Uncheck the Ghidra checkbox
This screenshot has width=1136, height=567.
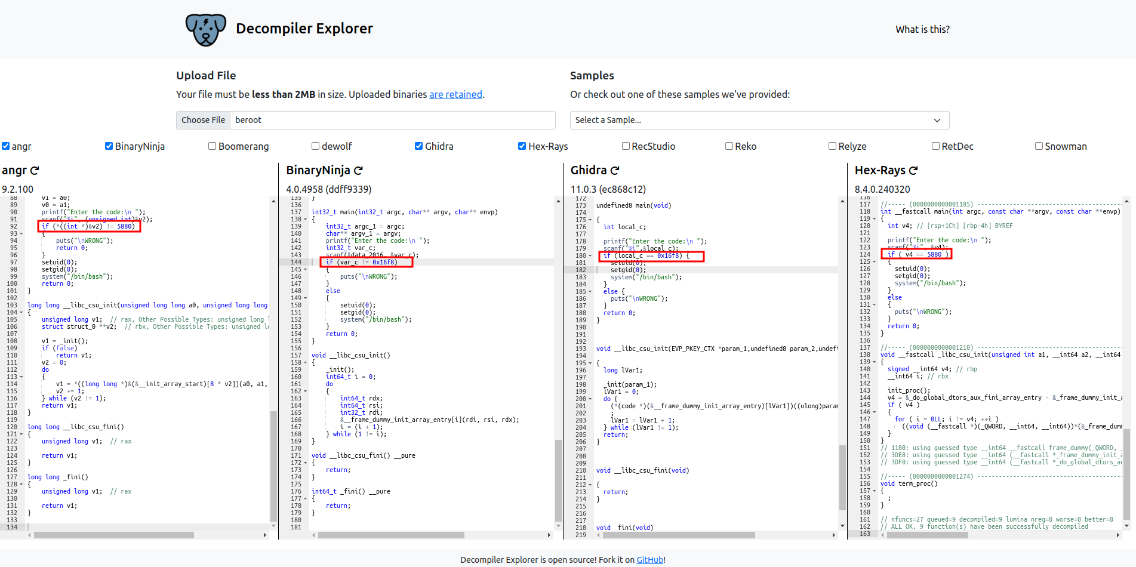point(418,146)
